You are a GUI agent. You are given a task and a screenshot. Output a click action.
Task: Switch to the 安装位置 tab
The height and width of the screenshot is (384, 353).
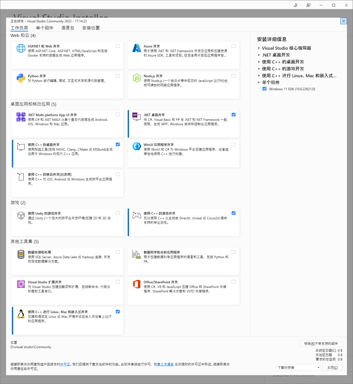coord(91,28)
